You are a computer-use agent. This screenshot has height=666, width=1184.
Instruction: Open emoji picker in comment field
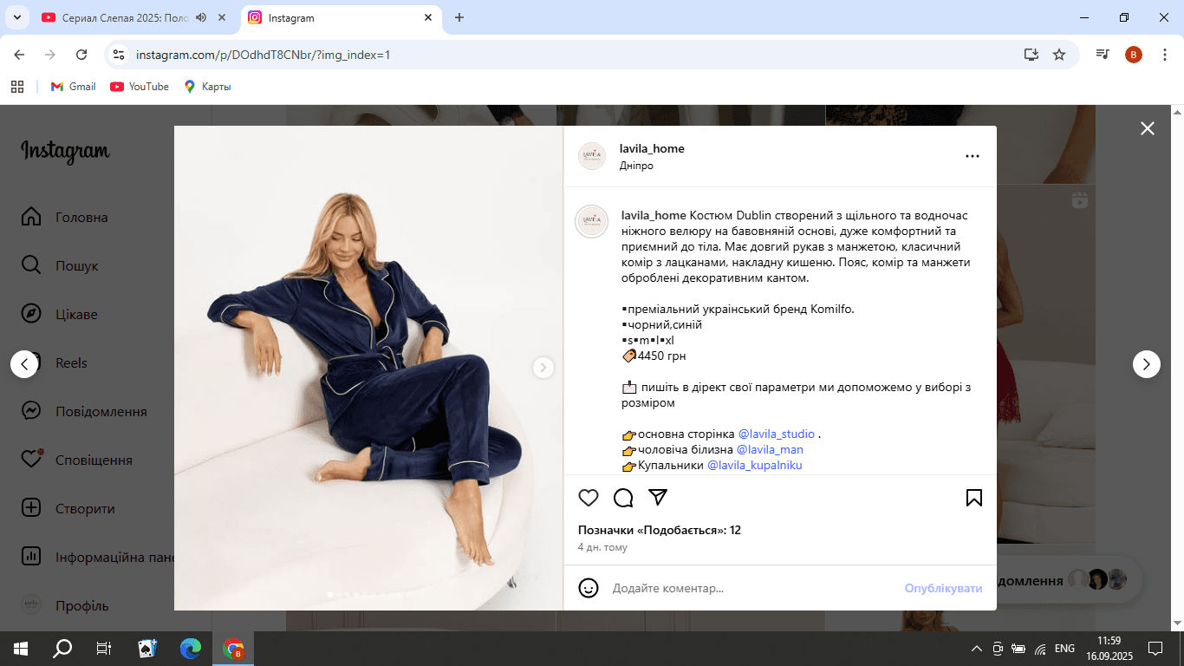(589, 588)
